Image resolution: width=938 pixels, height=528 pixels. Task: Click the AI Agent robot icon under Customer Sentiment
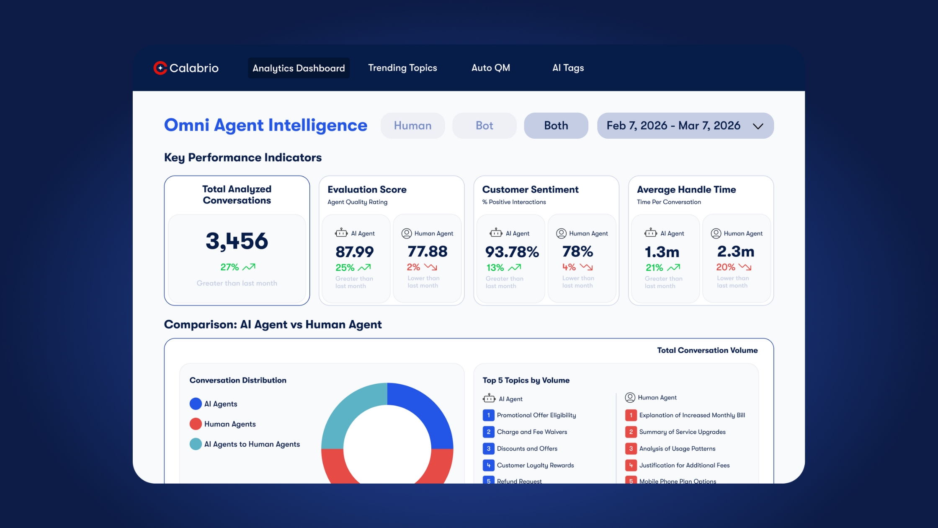click(496, 233)
